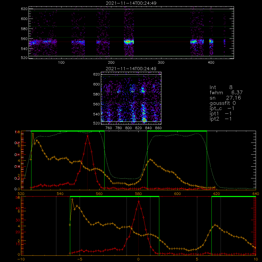Click red y-axis label 20 on bottom plot
262x262 pixels.
(x=18, y=232)
